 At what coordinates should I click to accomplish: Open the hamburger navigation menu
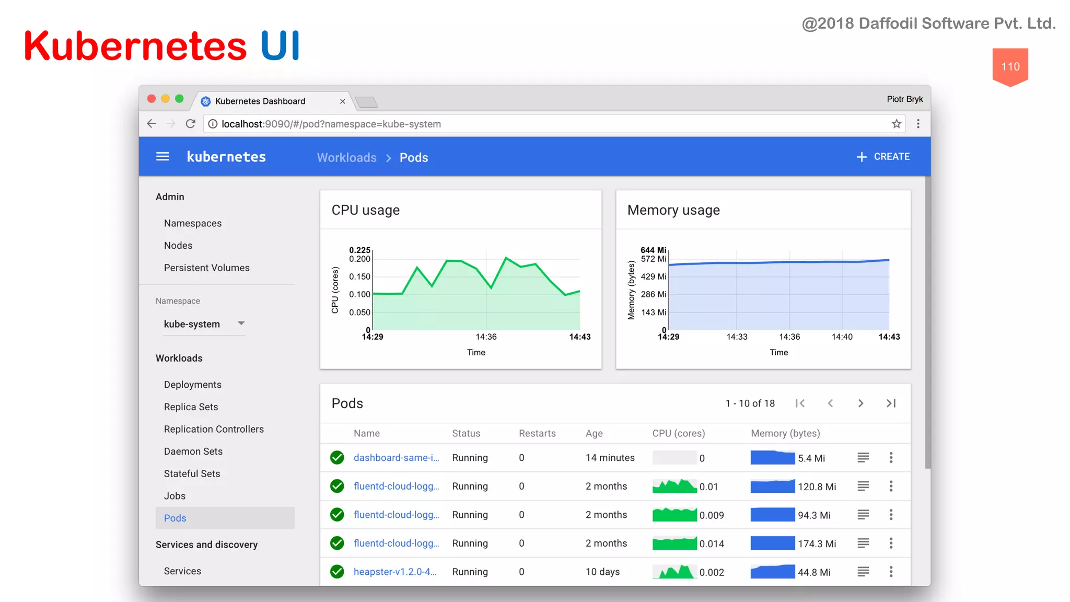162,157
